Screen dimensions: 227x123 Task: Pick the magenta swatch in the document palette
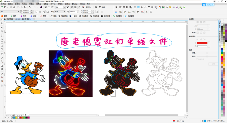click(29, 117)
